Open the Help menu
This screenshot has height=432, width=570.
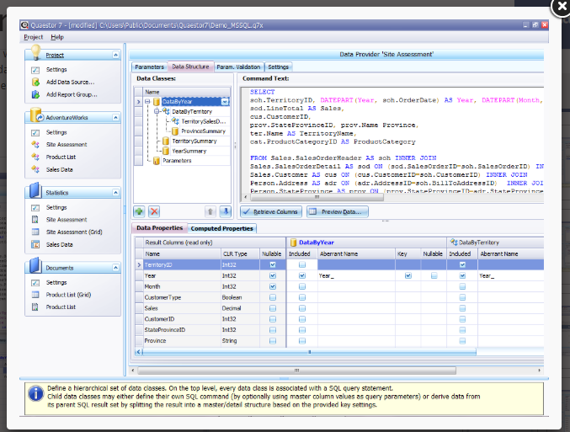(x=57, y=37)
